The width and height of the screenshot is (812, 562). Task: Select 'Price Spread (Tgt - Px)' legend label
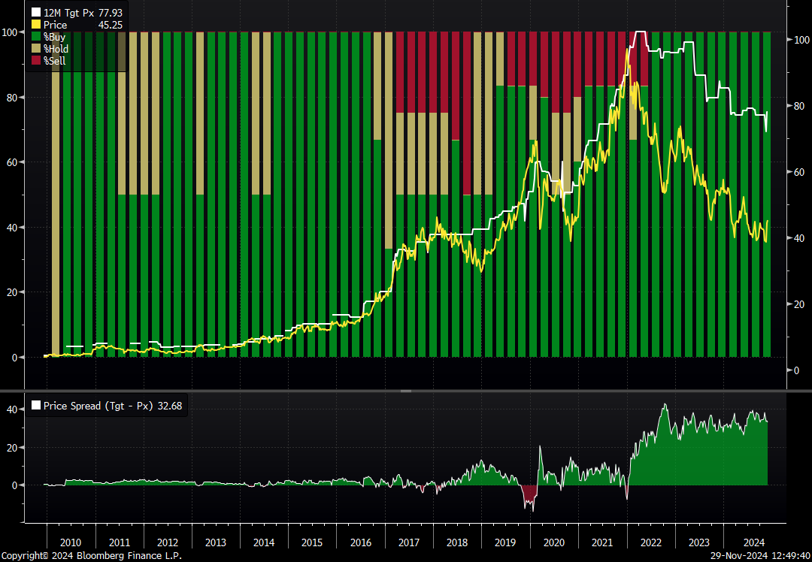tap(98, 406)
